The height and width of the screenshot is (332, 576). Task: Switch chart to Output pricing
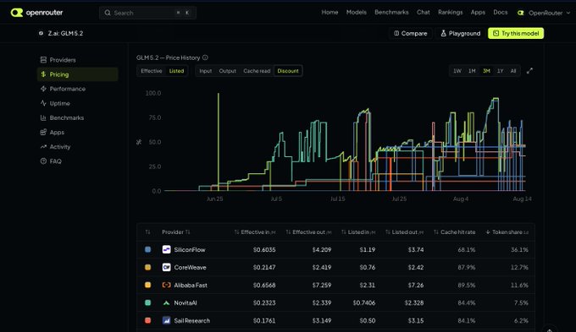227,71
